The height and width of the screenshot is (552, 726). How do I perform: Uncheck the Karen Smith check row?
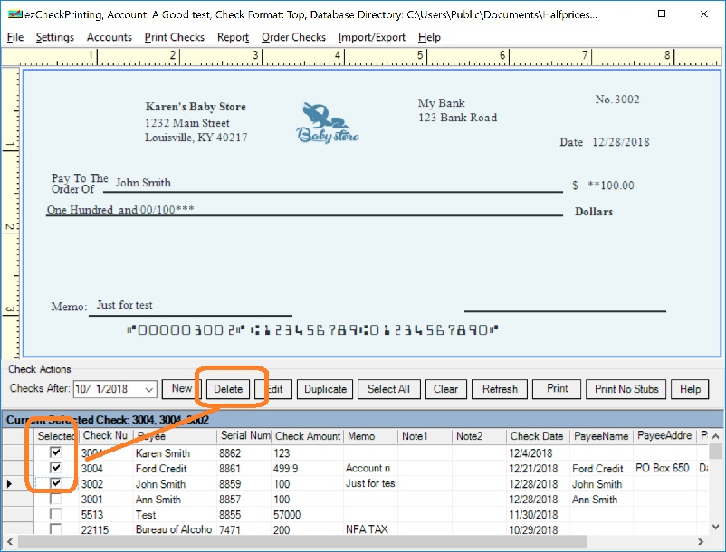click(x=56, y=453)
